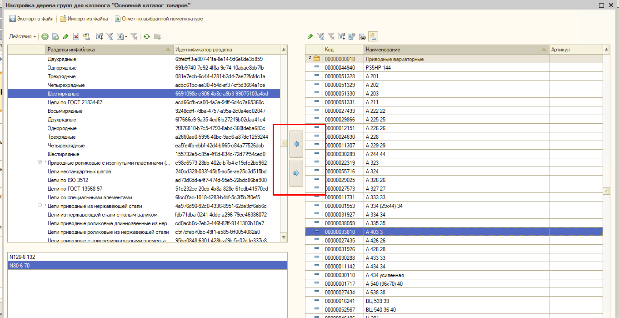The width and height of the screenshot is (619, 318).
Task: Click the Export to file floppy icon
Action: click(12, 19)
